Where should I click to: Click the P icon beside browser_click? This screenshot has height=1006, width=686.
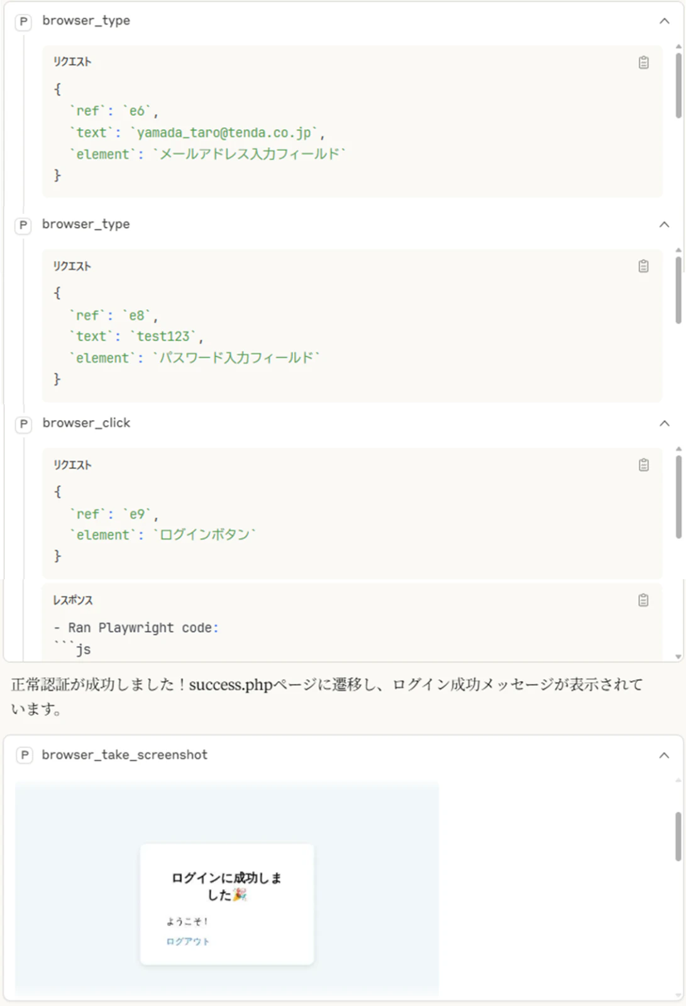[x=23, y=424]
